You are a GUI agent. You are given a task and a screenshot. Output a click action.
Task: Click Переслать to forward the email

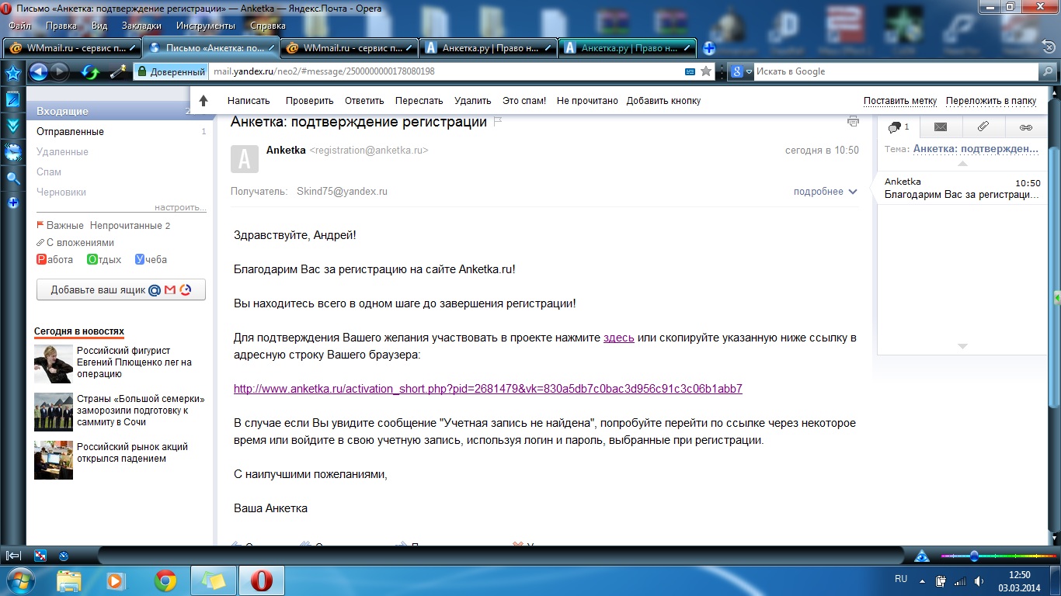pos(419,101)
